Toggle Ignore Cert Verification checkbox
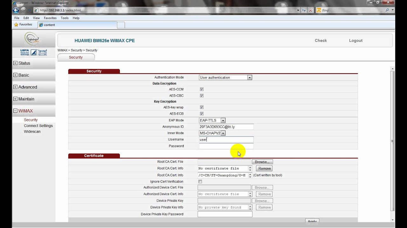The height and width of the screenshot is (228, 407). (200, 181)
